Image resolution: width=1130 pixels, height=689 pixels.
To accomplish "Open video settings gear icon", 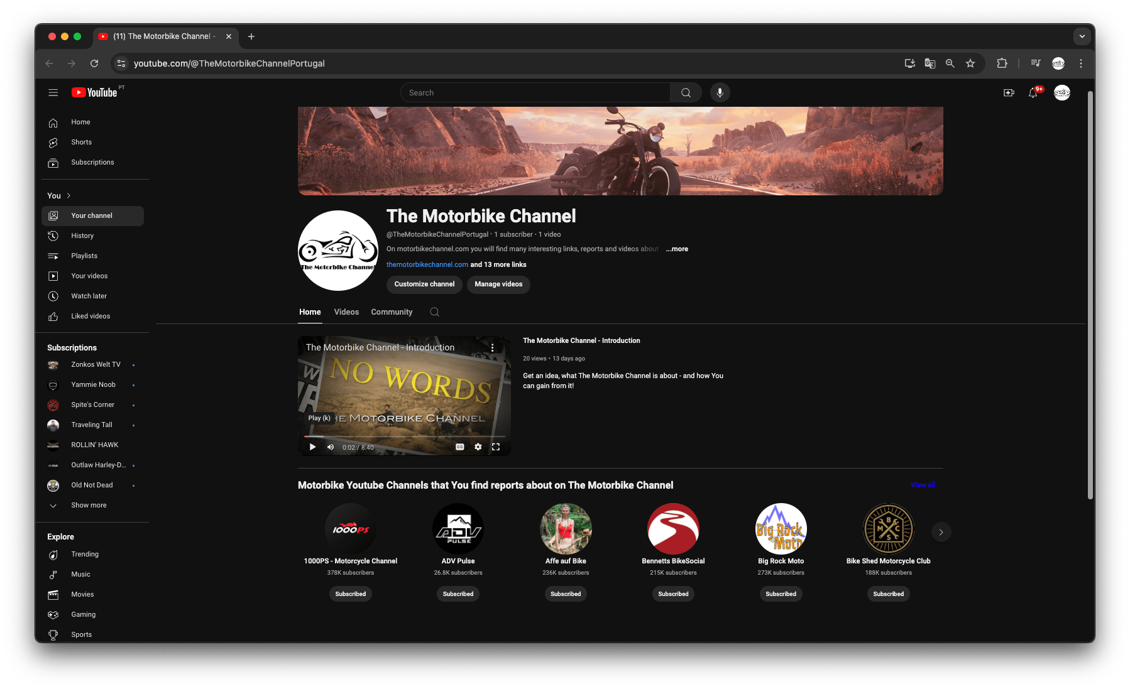I will (x=478, y=447).
